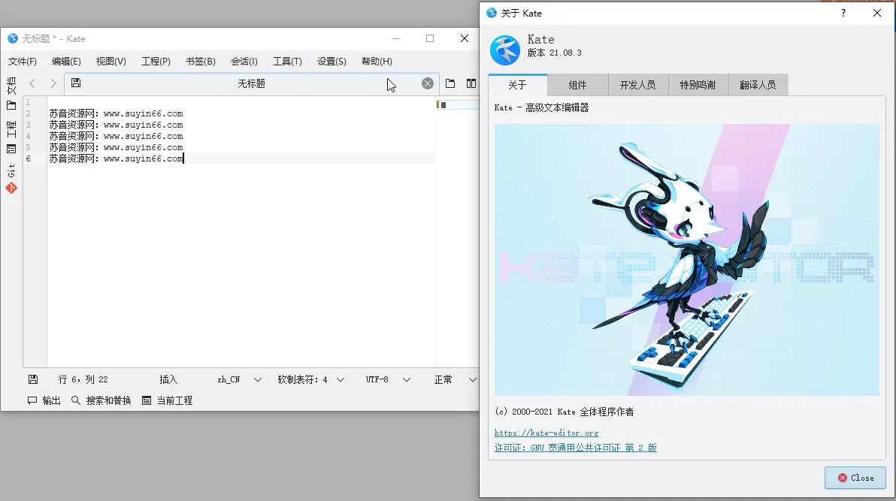Image resolution: width=896 pixels, height=501 pixels.
Task: Open the zh_CN language dropdown
Action: coord(240,379)
